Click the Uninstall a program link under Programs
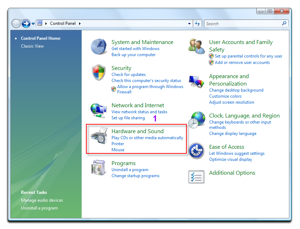This screenshot has width=300, height=229. pyautogui.click(x=130, y=170)
